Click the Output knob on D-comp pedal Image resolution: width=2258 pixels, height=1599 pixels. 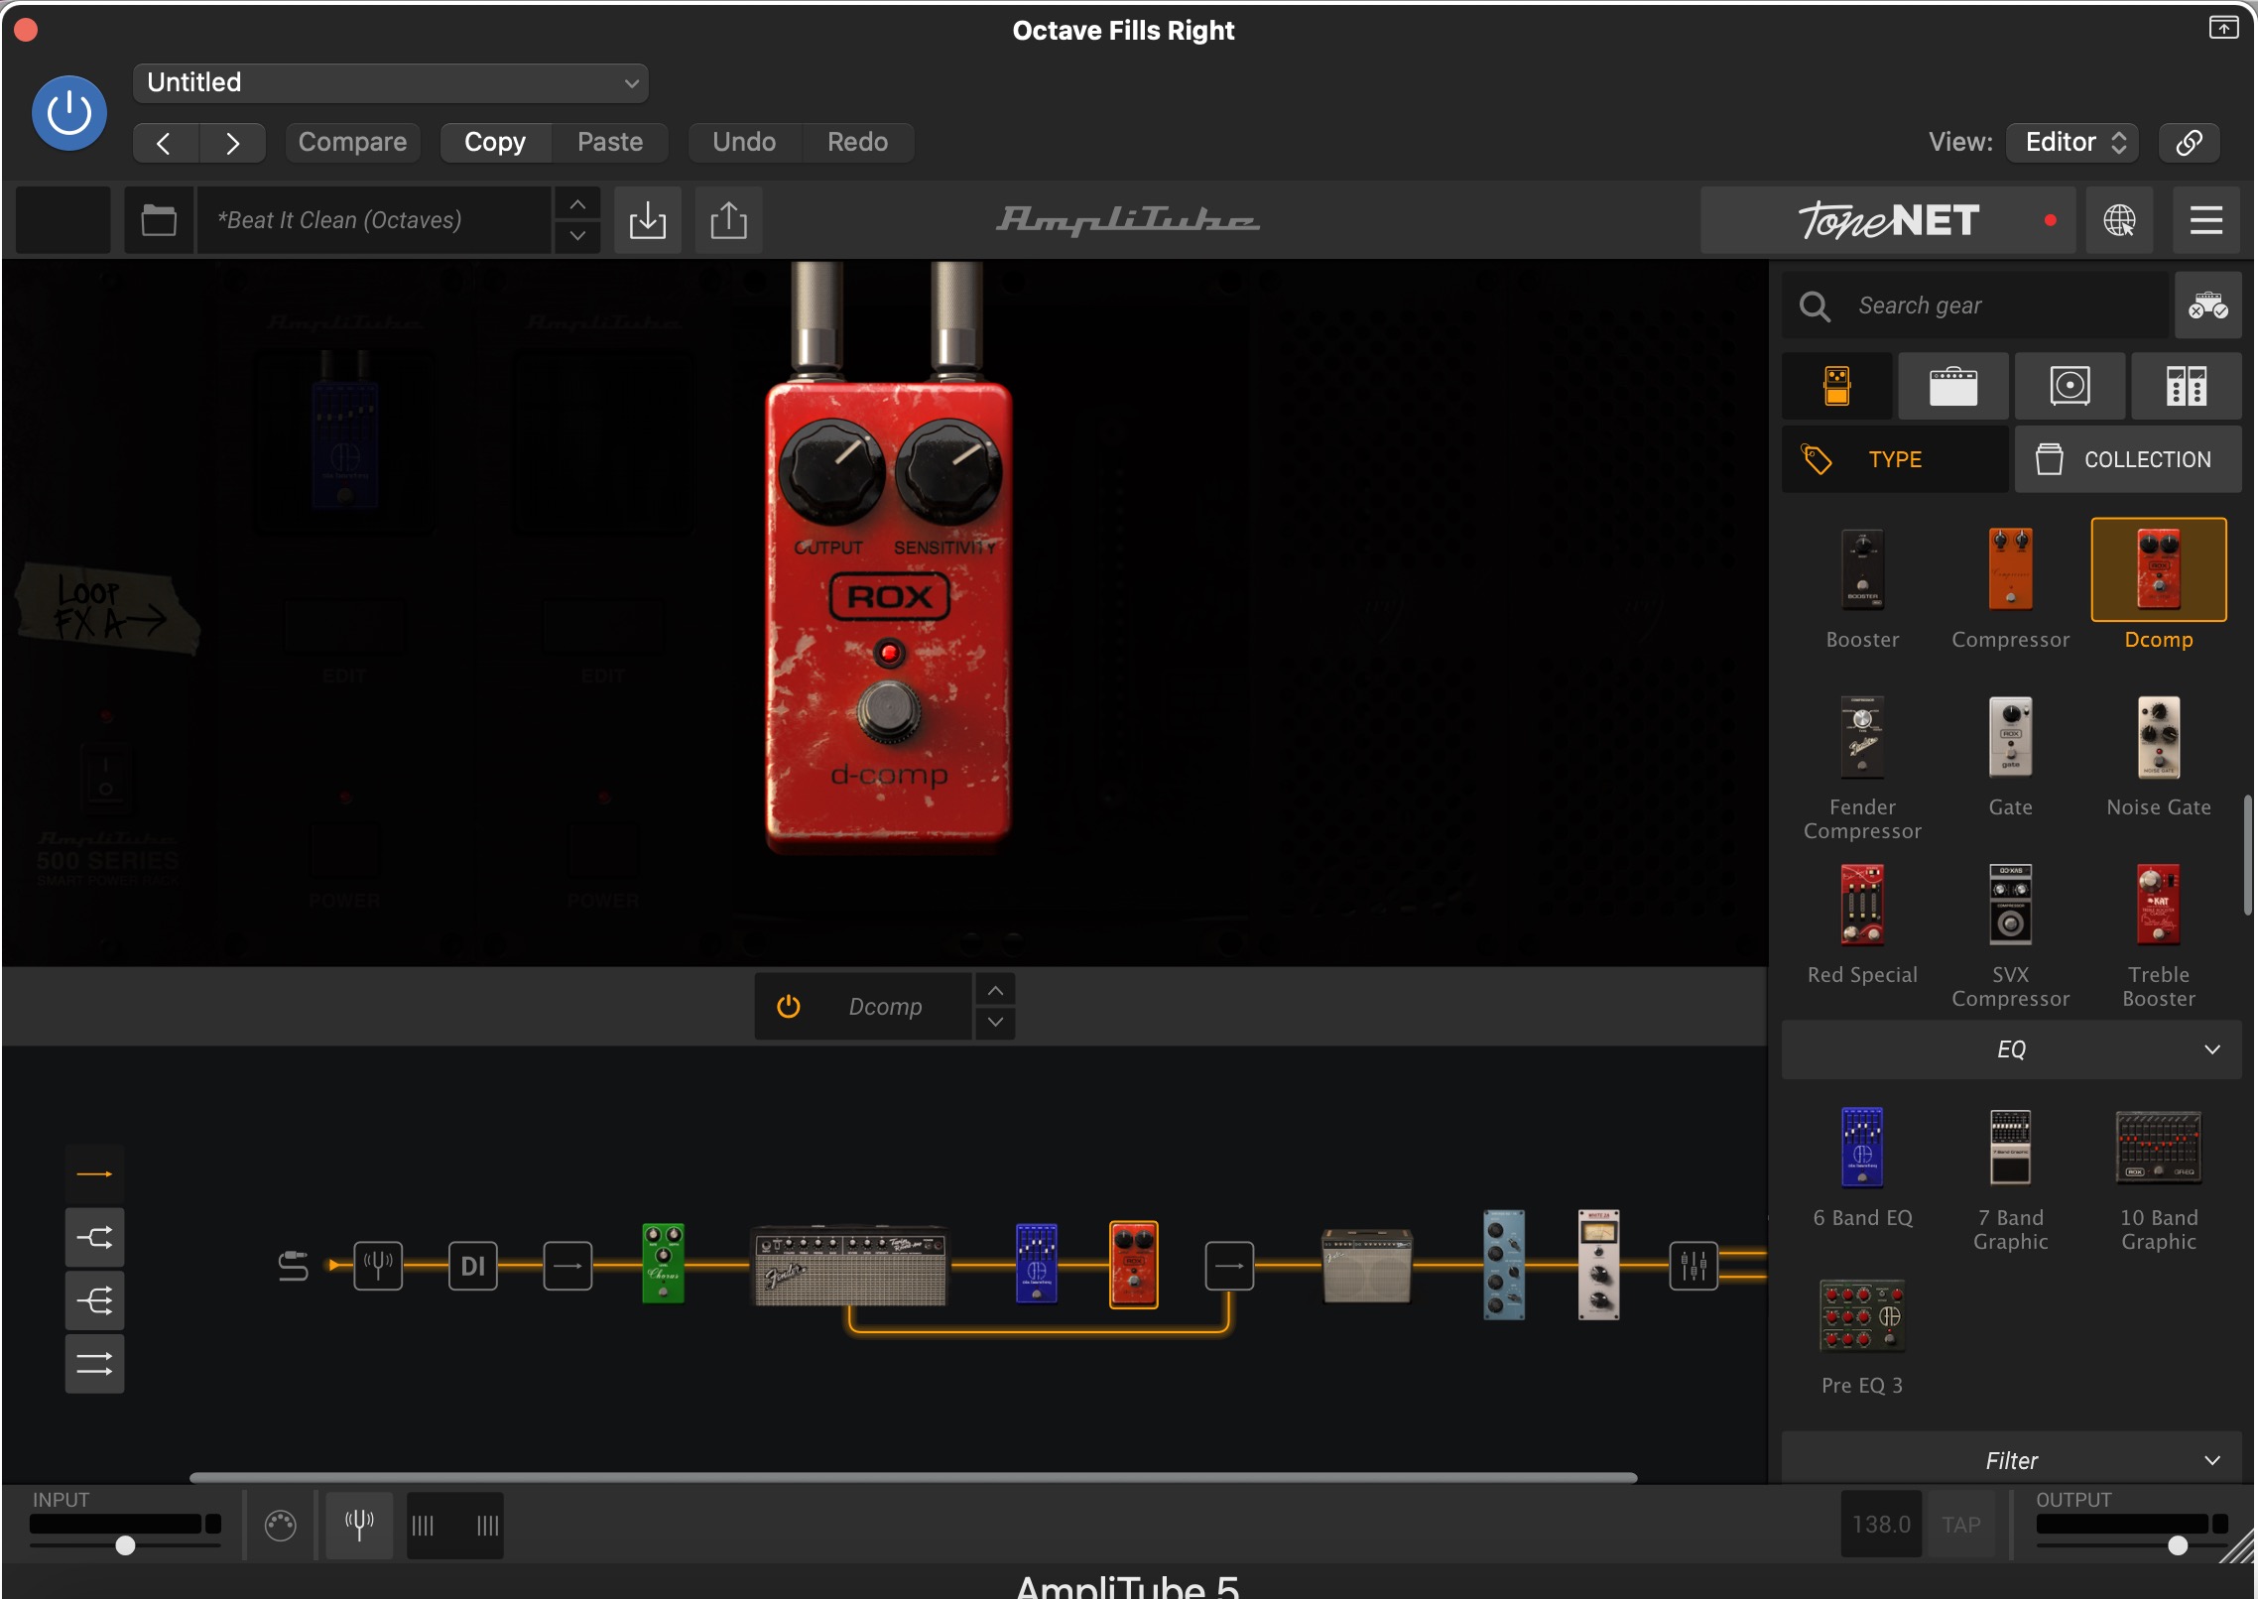click(x=831, y=471)
